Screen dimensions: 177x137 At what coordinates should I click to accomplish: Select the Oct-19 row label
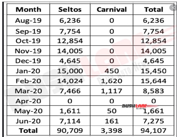click(x=28, y=41)
